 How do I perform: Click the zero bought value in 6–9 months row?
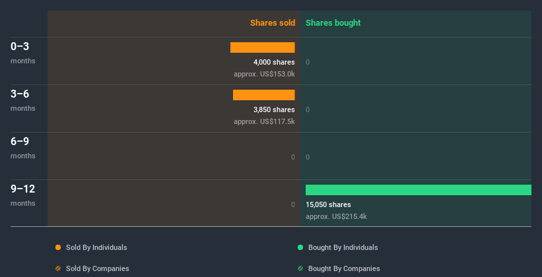(x=308, y=157)
